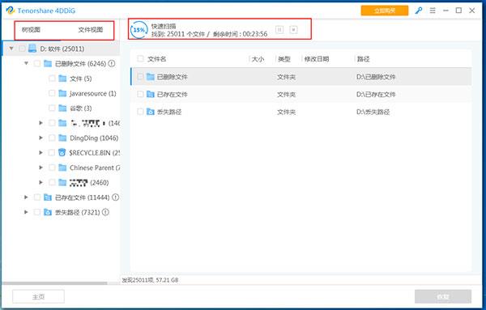Check the 丢失路径 (7321) tree checkbox

coord(37,212)
